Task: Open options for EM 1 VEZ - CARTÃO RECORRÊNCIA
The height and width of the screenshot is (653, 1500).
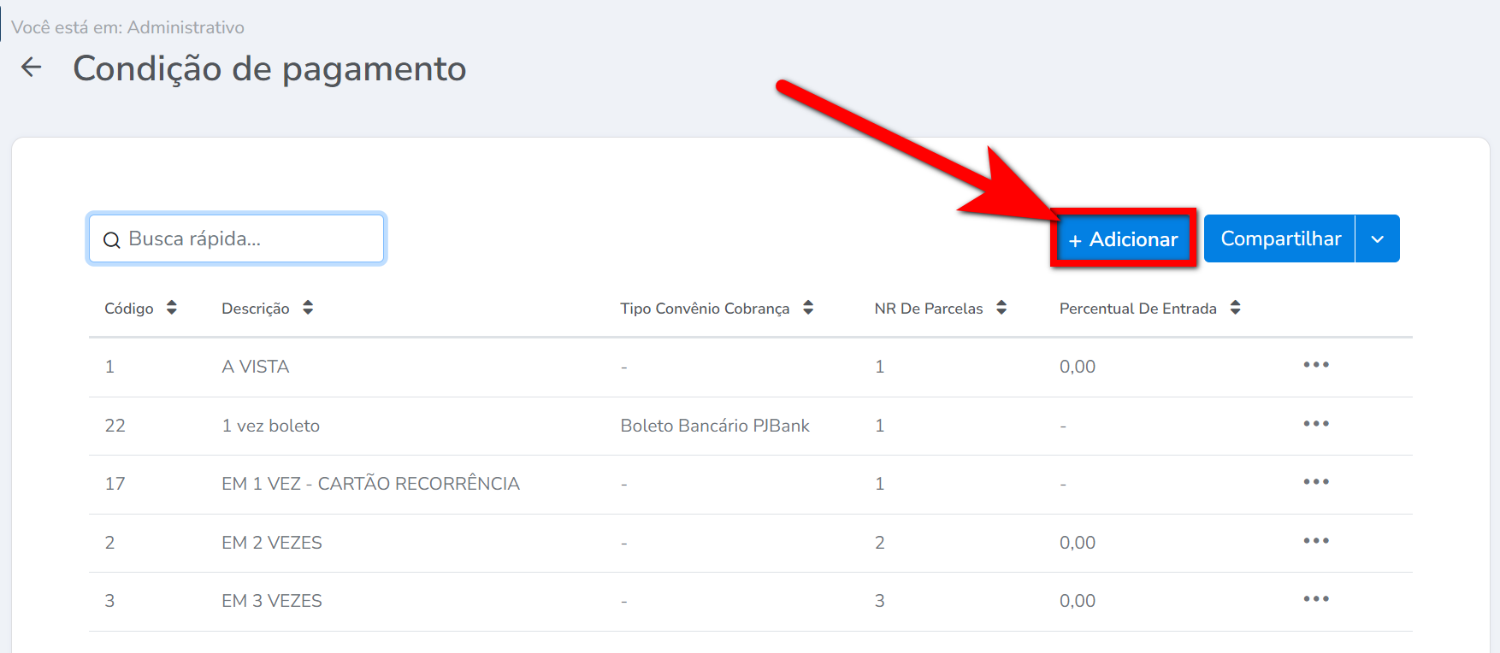Action: tap(1315, 482)
